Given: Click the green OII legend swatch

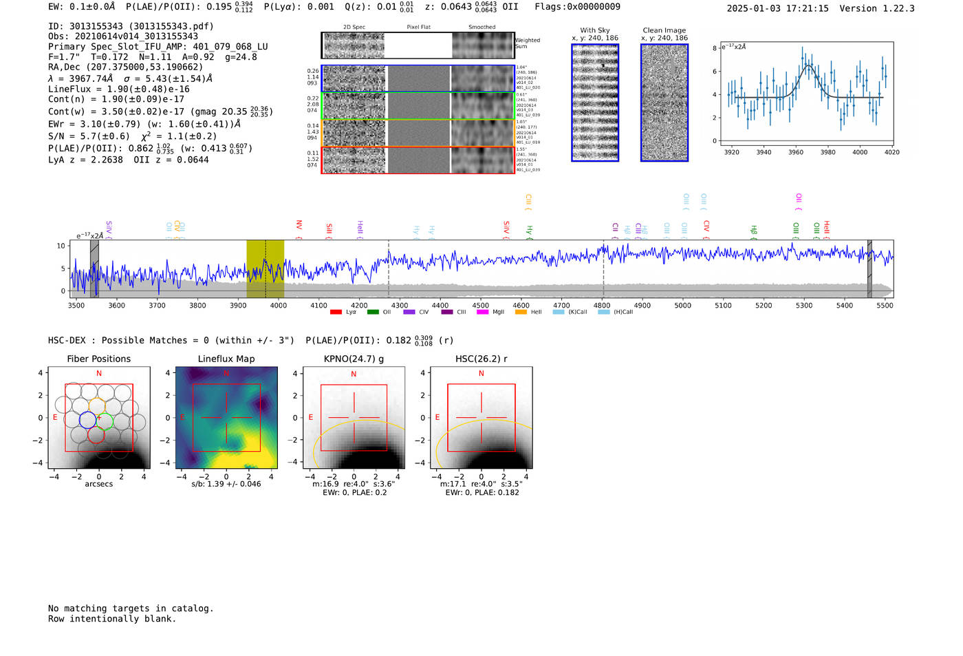Looking at the screenshot, I should (x=373, y=313).
